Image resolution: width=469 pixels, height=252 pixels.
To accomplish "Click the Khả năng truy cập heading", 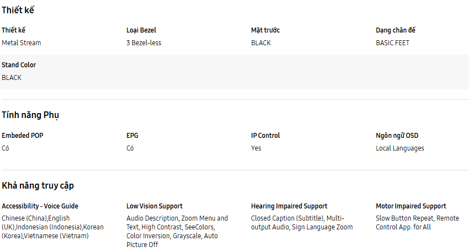I will coord(38,185).
